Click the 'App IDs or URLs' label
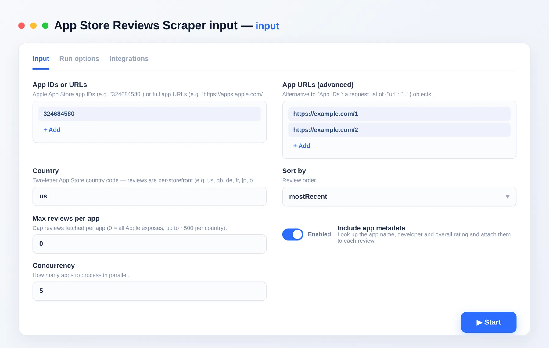The image size is (549, 348). pos(60,85)
